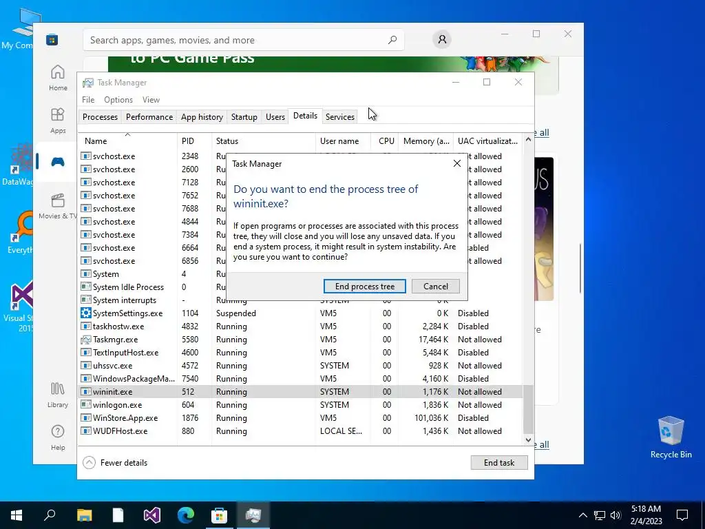Select System process with PID 4

coord(152,274)
